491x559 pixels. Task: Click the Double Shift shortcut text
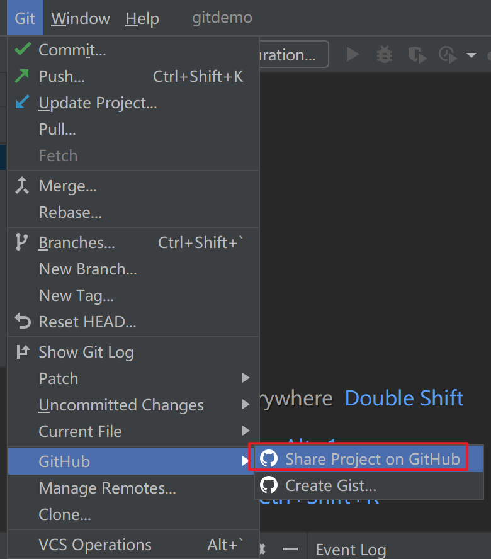click(404, 398)
